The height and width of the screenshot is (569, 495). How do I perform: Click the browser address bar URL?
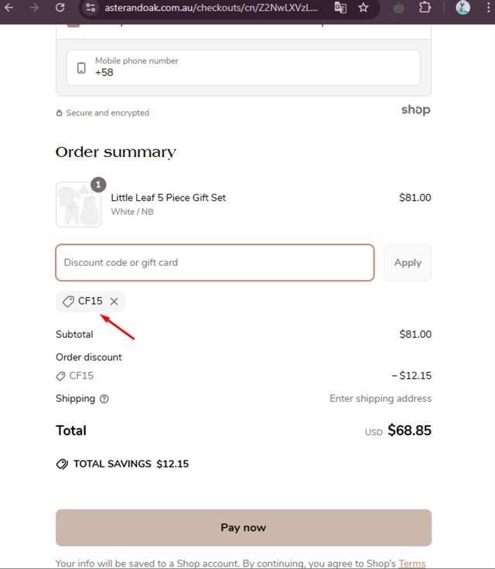212,8
